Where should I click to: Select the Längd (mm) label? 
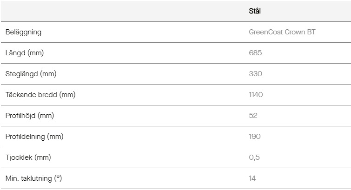click(x=25, y=53)
